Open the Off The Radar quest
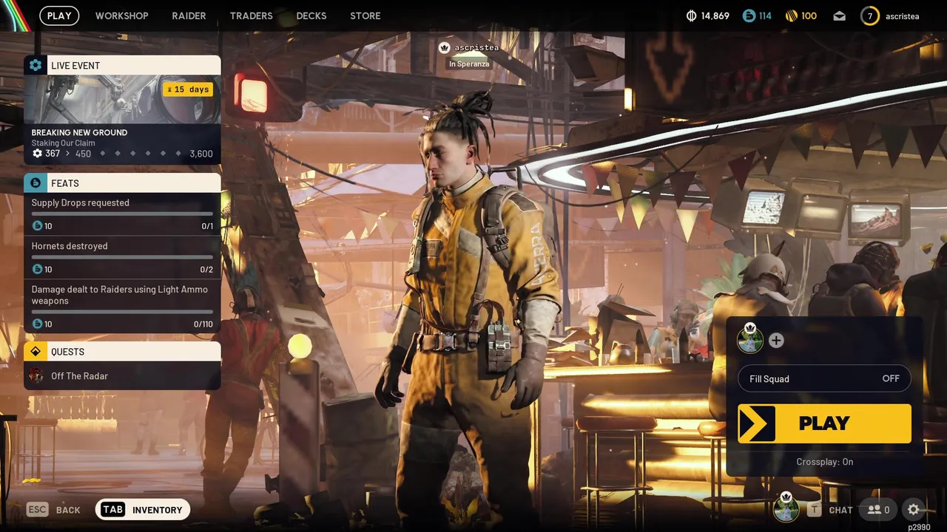The width and height of the screenshot is (947, 532). (x=122, y=376)
